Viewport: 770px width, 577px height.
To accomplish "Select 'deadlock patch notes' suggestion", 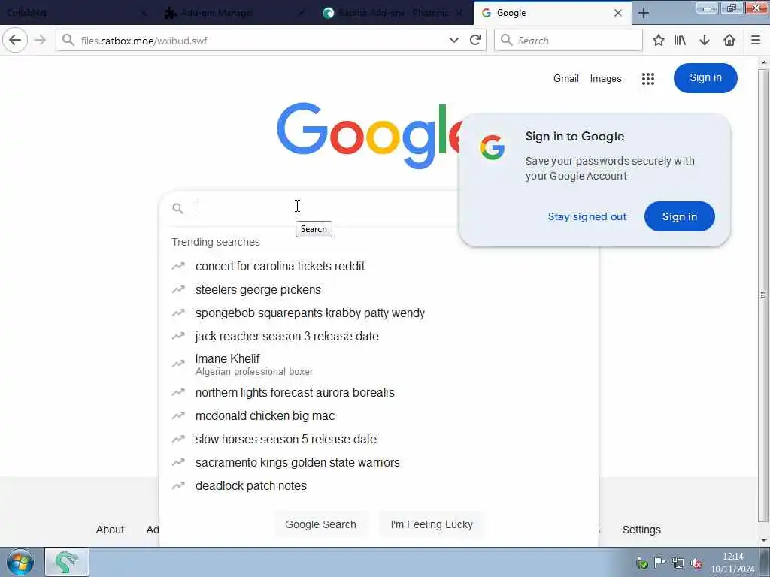I will click(x=379, y=486).
